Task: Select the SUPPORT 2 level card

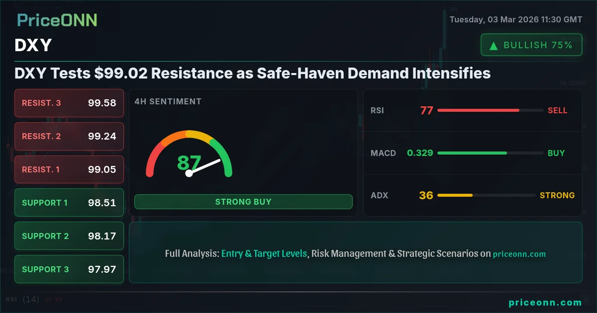Action: [x=69, y=236]
